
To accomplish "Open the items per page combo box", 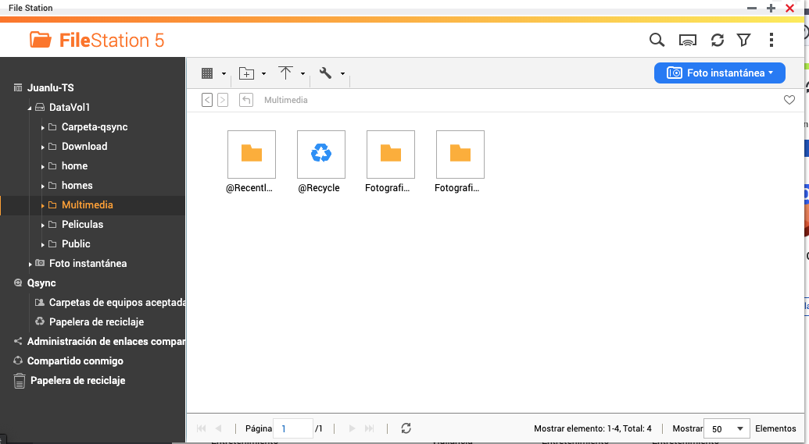I will (726, 428).
